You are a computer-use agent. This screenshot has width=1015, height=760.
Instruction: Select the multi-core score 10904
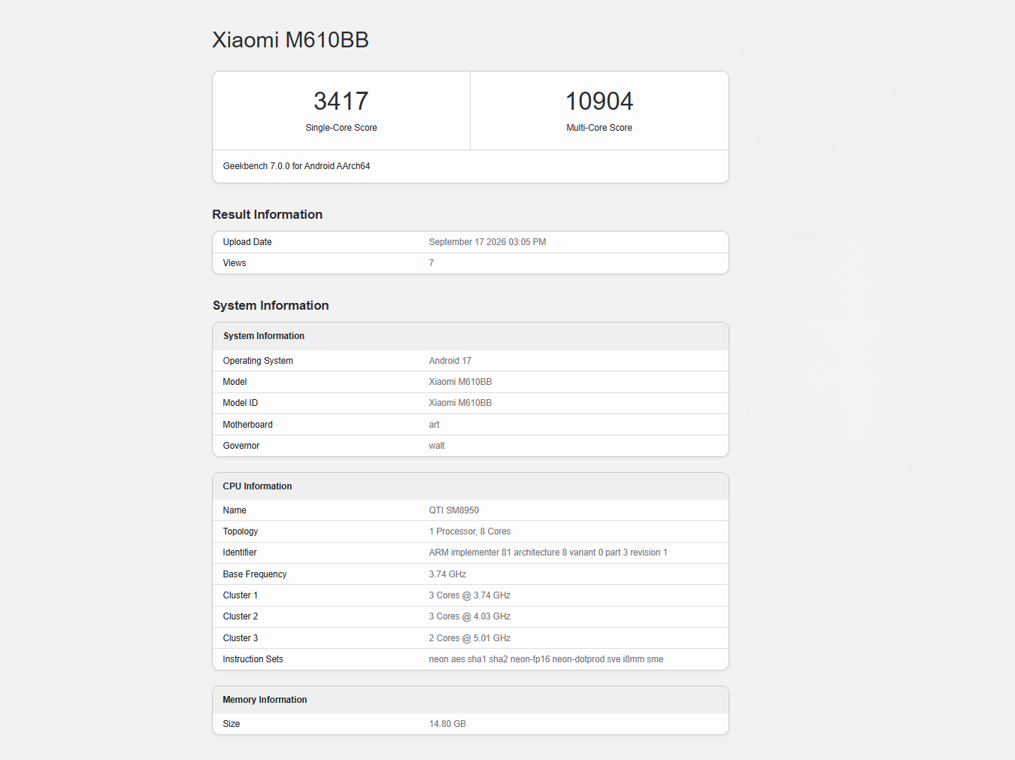(x=599, y=101)
